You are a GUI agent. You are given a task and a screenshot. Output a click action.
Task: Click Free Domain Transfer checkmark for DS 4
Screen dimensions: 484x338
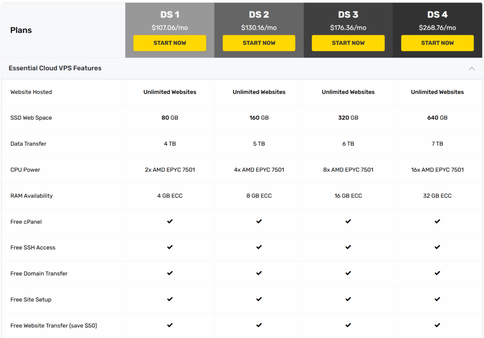pyautogui.click(x=437, y=273)
